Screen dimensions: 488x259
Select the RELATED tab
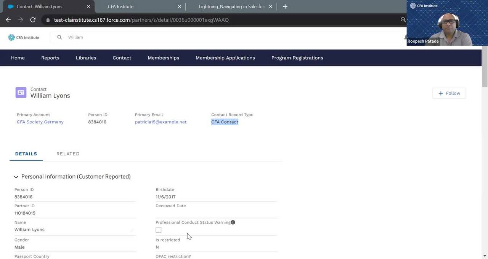point(68,154)
